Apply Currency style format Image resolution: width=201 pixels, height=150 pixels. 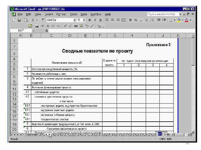[x=130, y=20]
